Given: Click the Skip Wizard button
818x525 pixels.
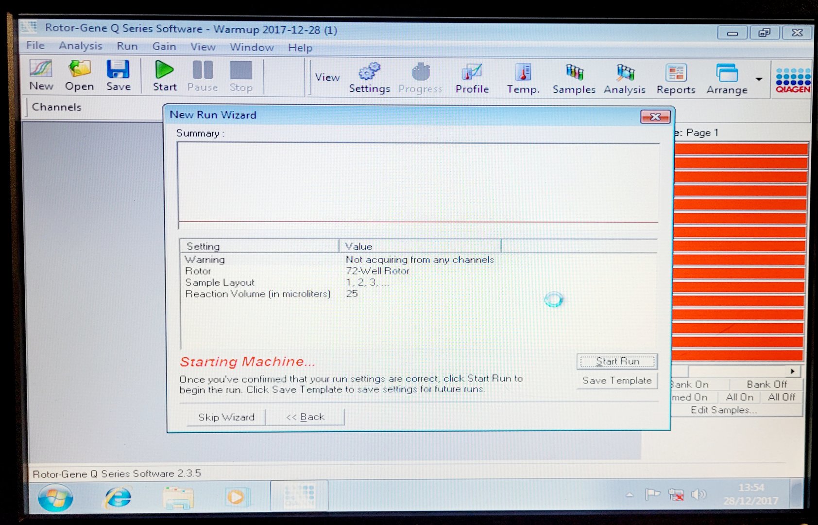Looking at the screenshot, I should point(226,417).
